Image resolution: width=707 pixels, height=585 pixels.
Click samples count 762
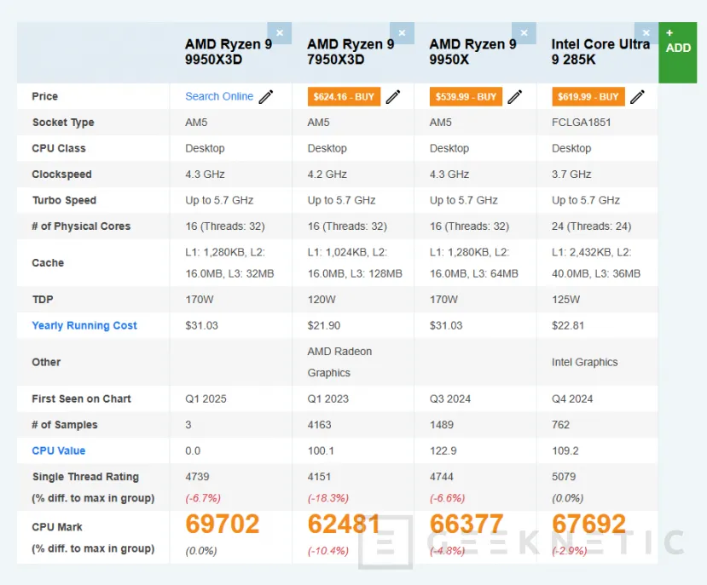[561, 425]
